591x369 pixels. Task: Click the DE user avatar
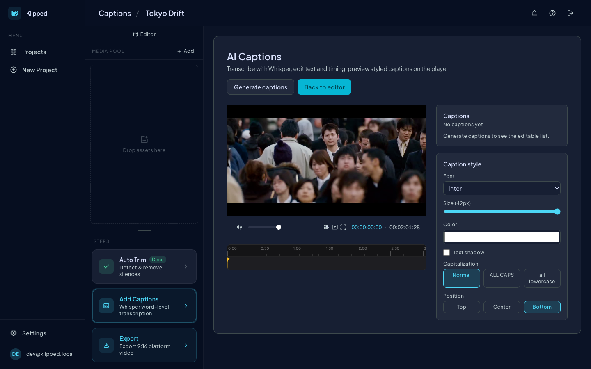click(16, 354)
